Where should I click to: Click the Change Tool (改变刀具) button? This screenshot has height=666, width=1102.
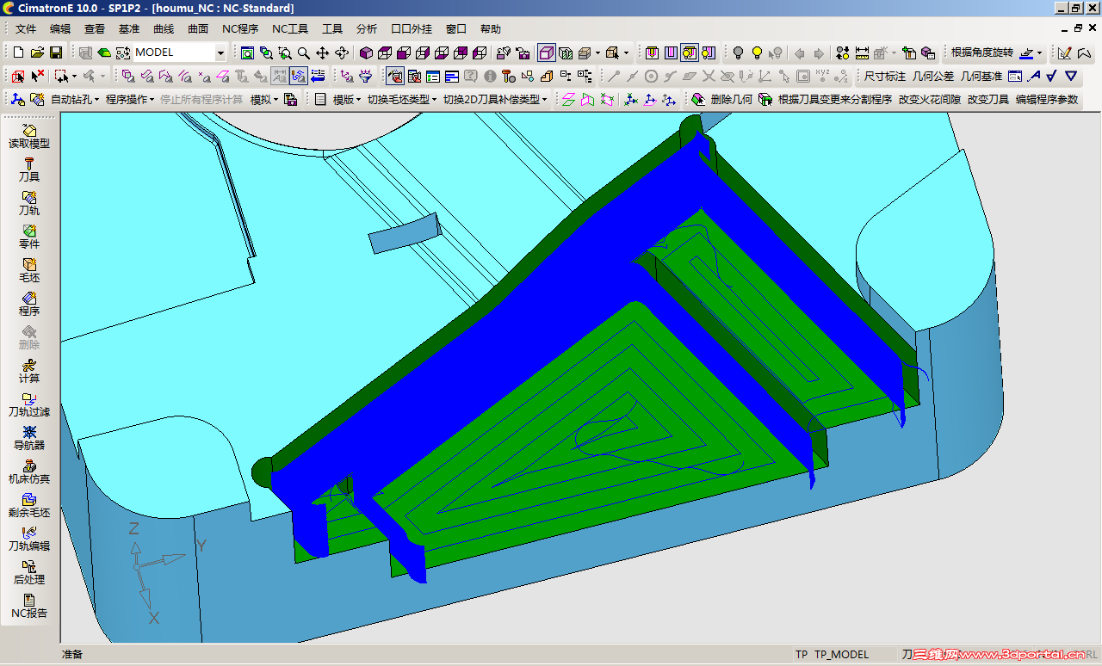[987, 99]
